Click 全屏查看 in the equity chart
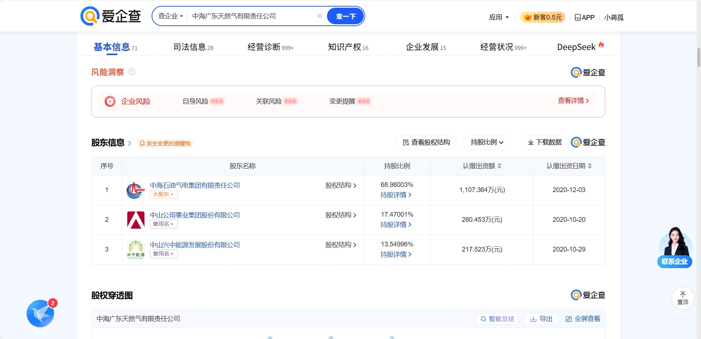Screen dimensions: 701x339 pos(583,319)
